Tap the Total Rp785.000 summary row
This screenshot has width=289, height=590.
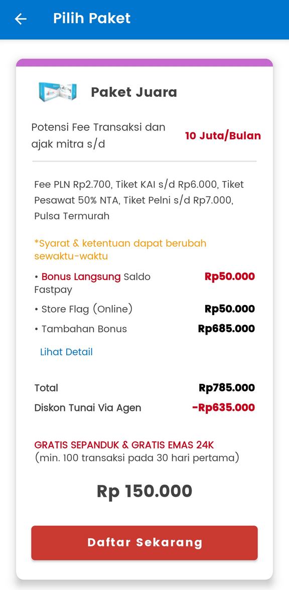pyautogui.click(x=146, y=388)
